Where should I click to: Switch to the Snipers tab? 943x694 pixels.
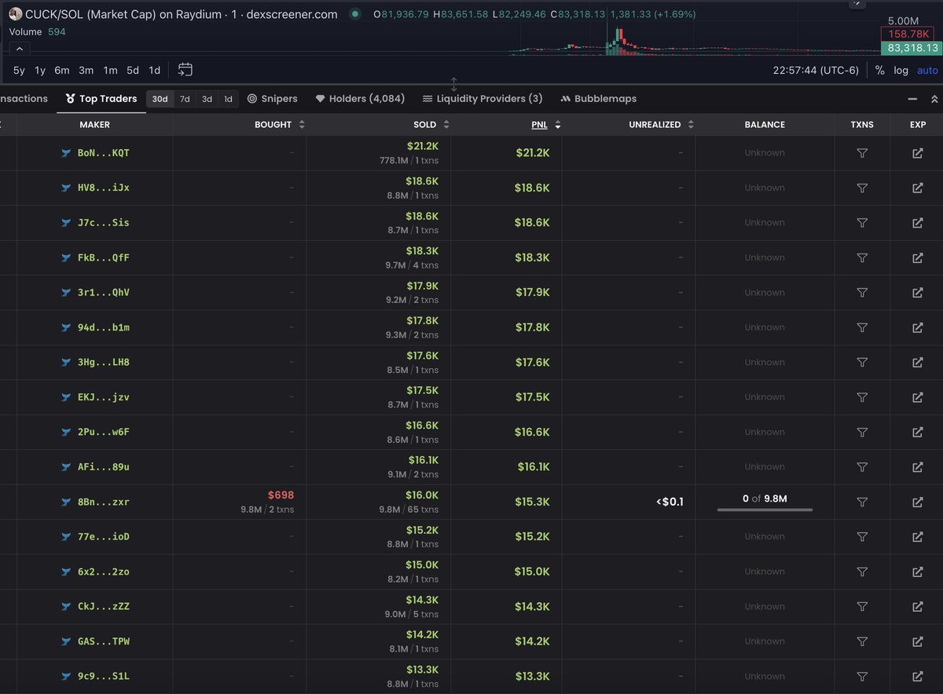point(272,99)
